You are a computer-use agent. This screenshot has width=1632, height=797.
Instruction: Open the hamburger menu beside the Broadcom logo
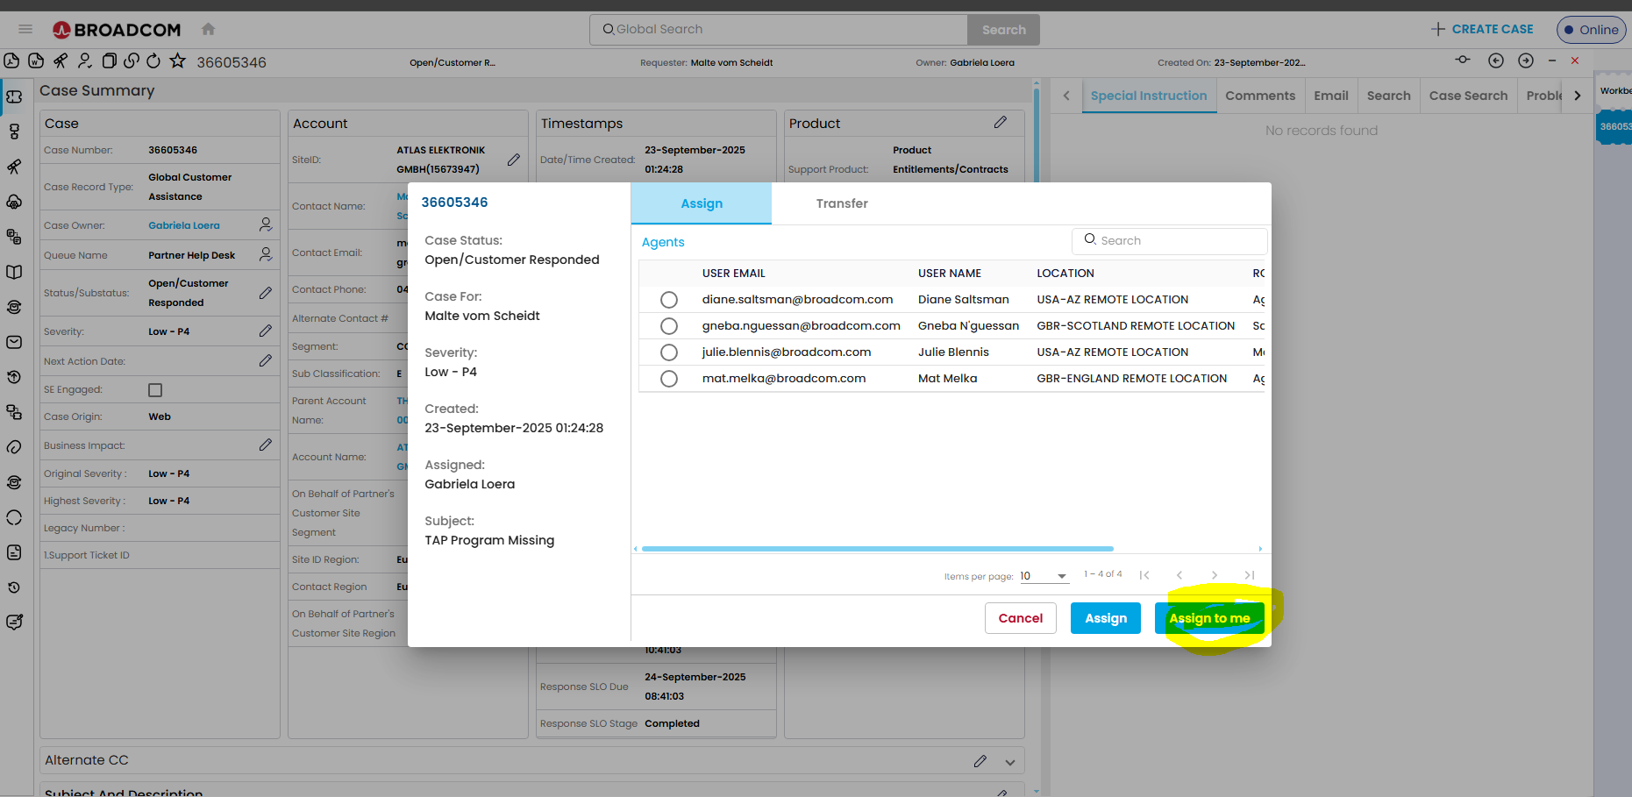click(25, 29)
